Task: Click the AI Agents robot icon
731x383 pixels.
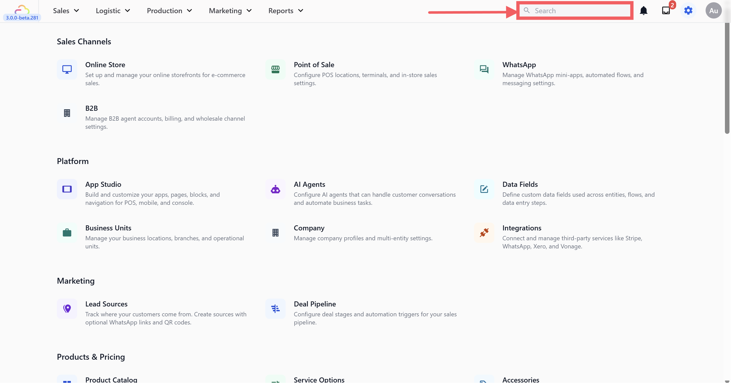Action: (275, 189)
